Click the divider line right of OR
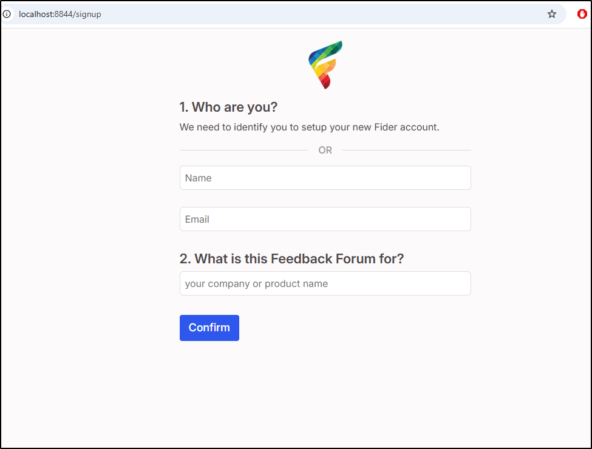The height and width of the screenshot is (449, 592). coord(406,150)
